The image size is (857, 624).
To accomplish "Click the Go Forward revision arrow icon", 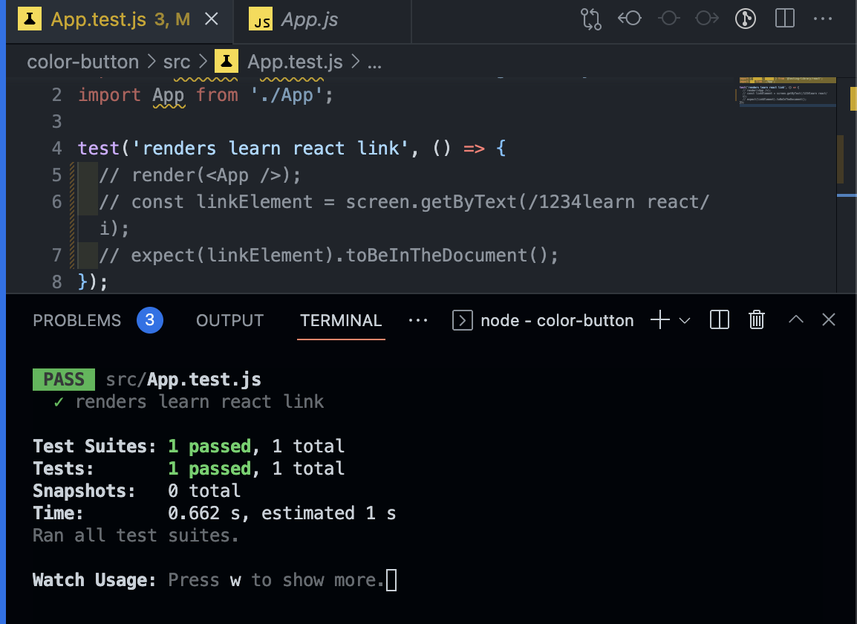I will tap(707, 19).
